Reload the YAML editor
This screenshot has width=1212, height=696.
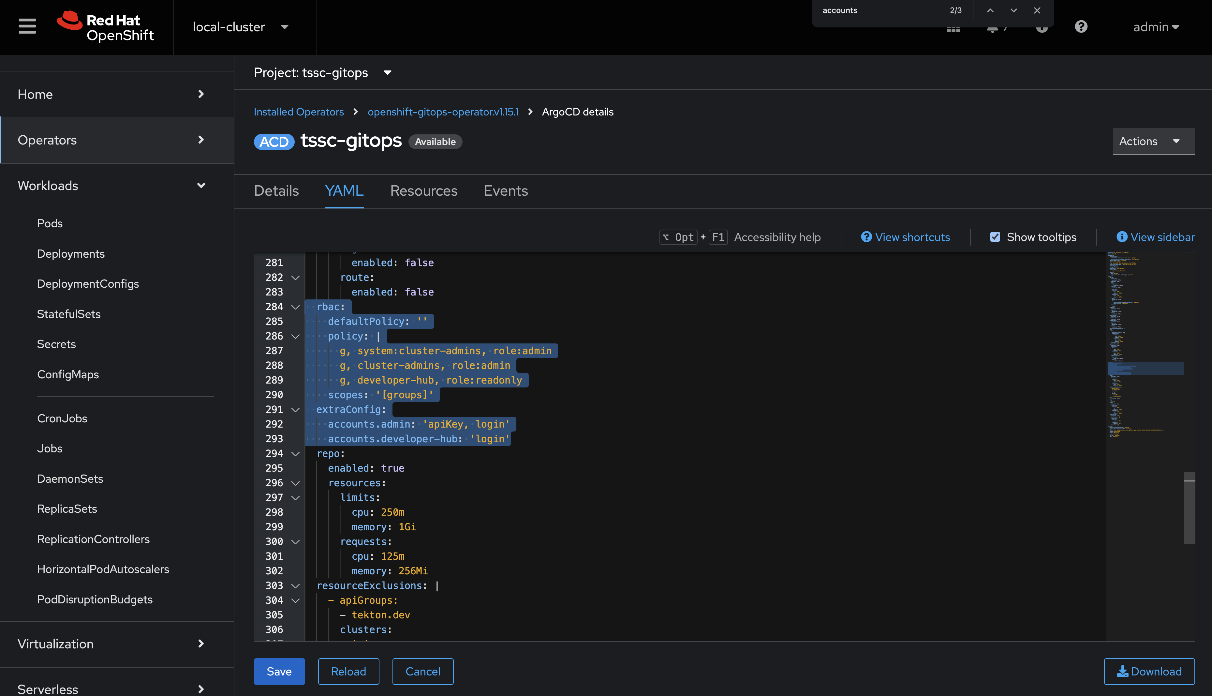349,672
